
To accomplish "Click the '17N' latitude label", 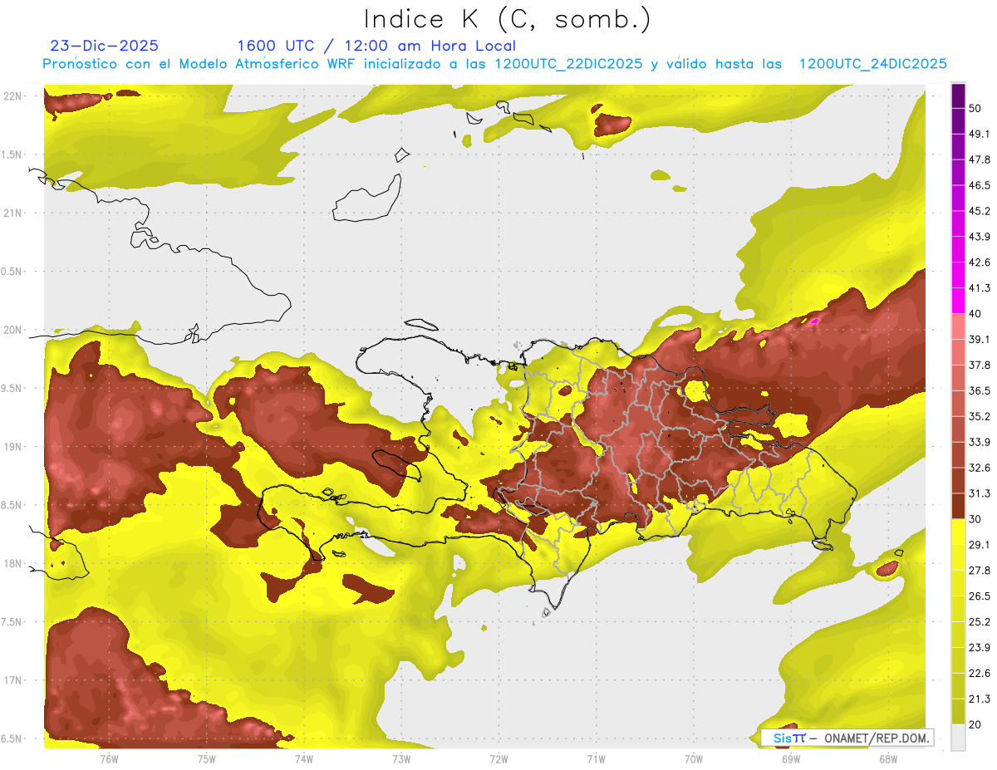I will tap(12, 680).
